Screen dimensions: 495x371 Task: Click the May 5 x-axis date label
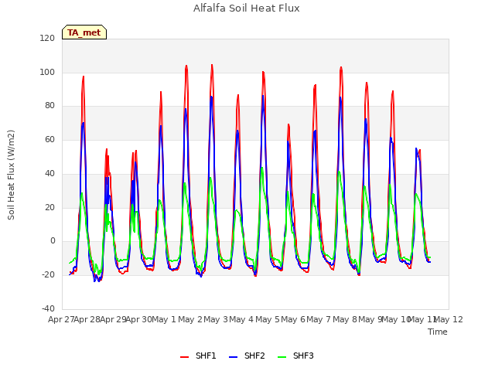click(268, 319)
